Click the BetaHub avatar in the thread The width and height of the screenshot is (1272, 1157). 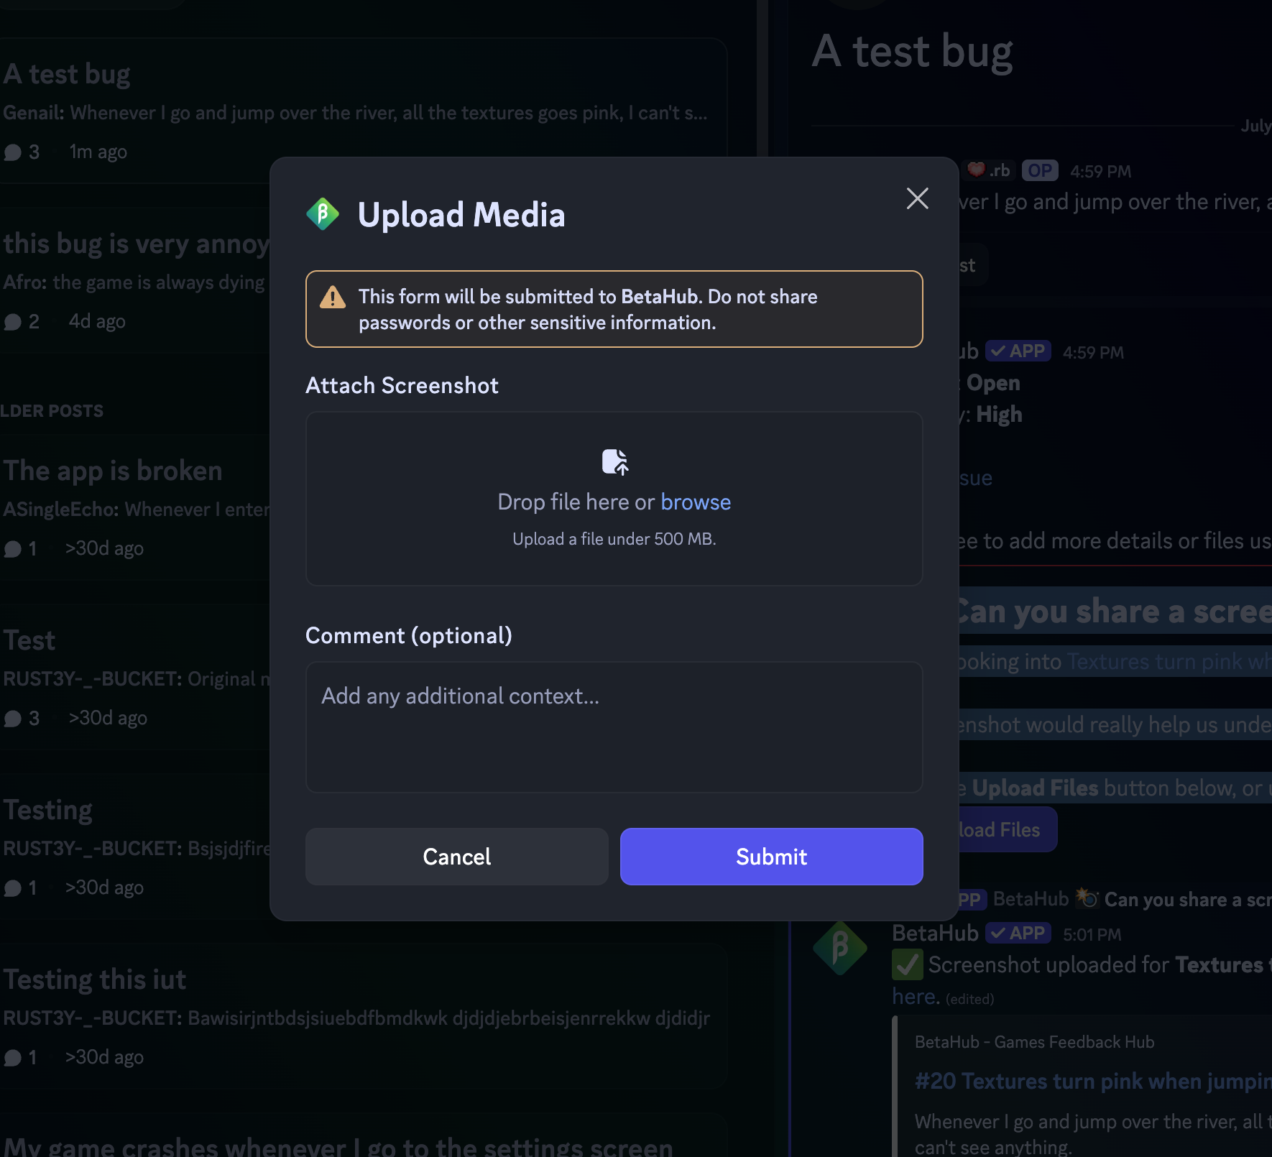pos(840,949)
